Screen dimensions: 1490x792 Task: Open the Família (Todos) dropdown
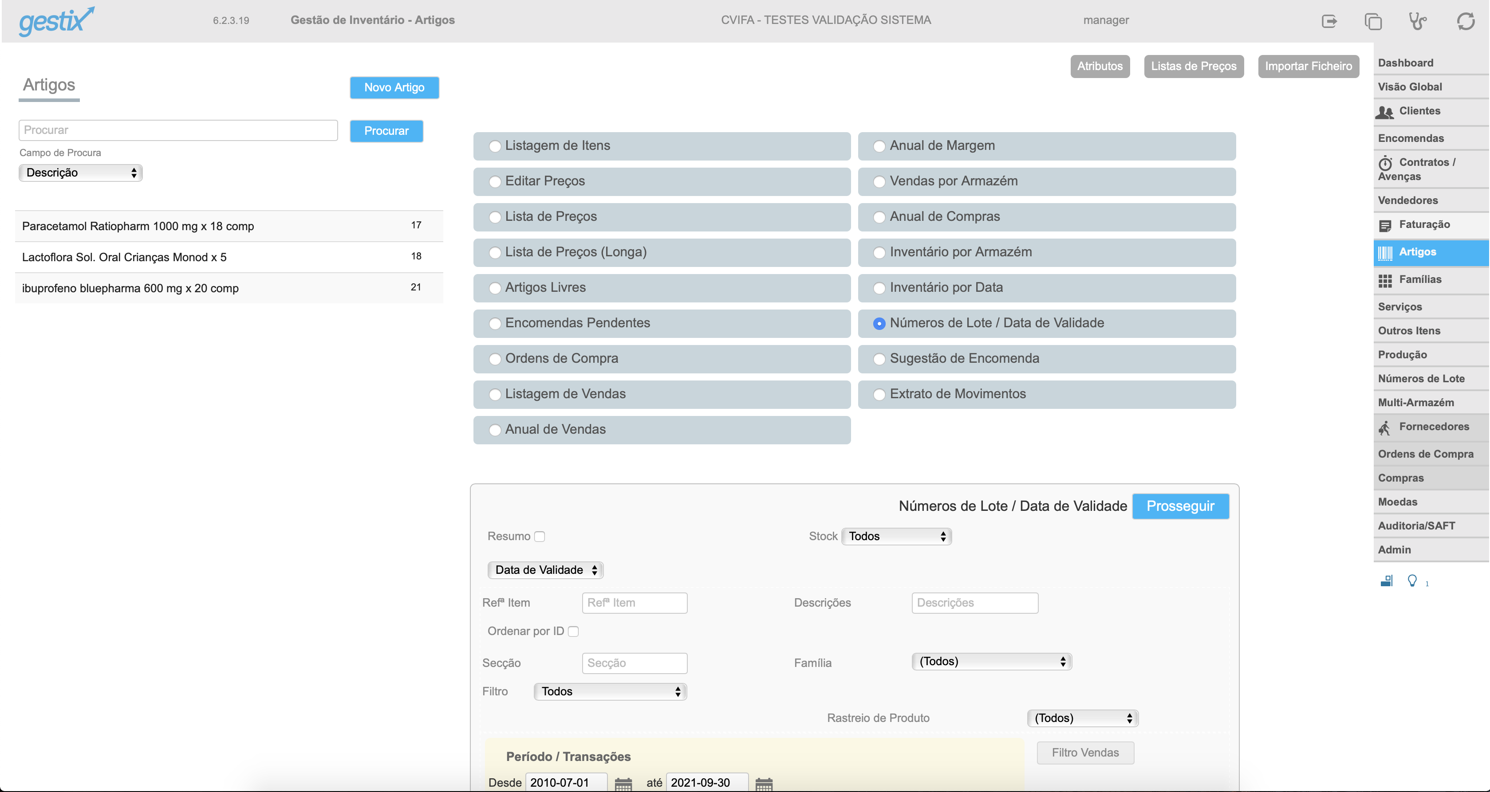tap(991, 661)
